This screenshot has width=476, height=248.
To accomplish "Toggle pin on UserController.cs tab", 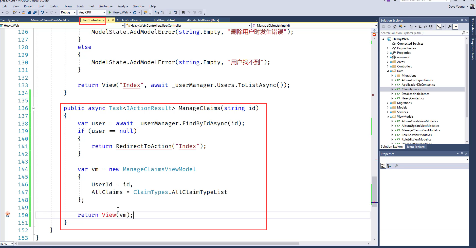I will tap(108, 20).
